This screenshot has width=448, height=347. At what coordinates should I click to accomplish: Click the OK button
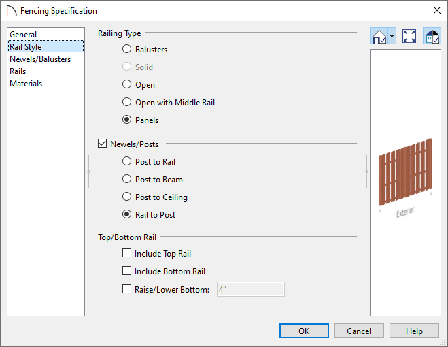(x=304, y=331)
